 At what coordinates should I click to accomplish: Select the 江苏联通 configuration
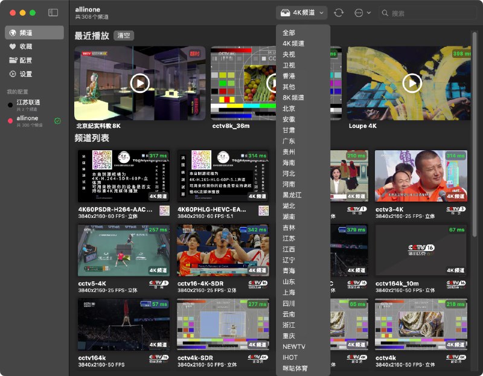point(34,105)
